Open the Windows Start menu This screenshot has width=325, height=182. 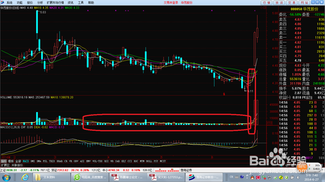[x=6, y=177]
